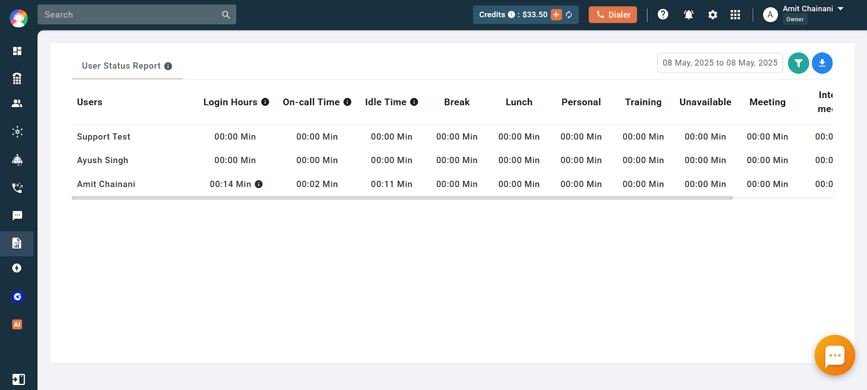Open the dashboard grid icon in sidebar

coord(17,51)
